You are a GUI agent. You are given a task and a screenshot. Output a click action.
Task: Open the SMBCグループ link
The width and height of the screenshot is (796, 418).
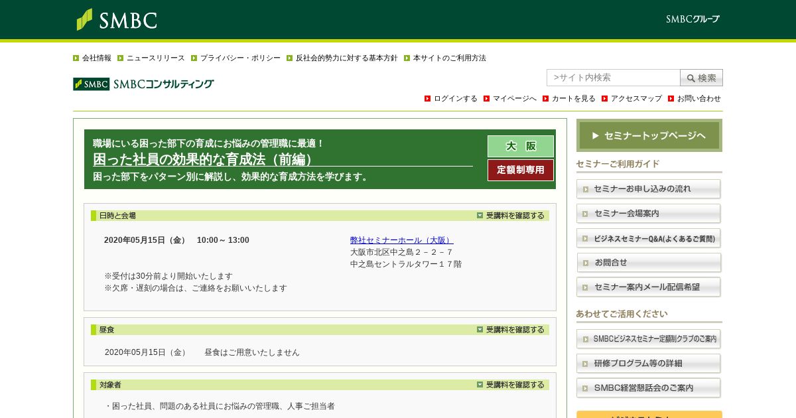click(x=693, y=19)
